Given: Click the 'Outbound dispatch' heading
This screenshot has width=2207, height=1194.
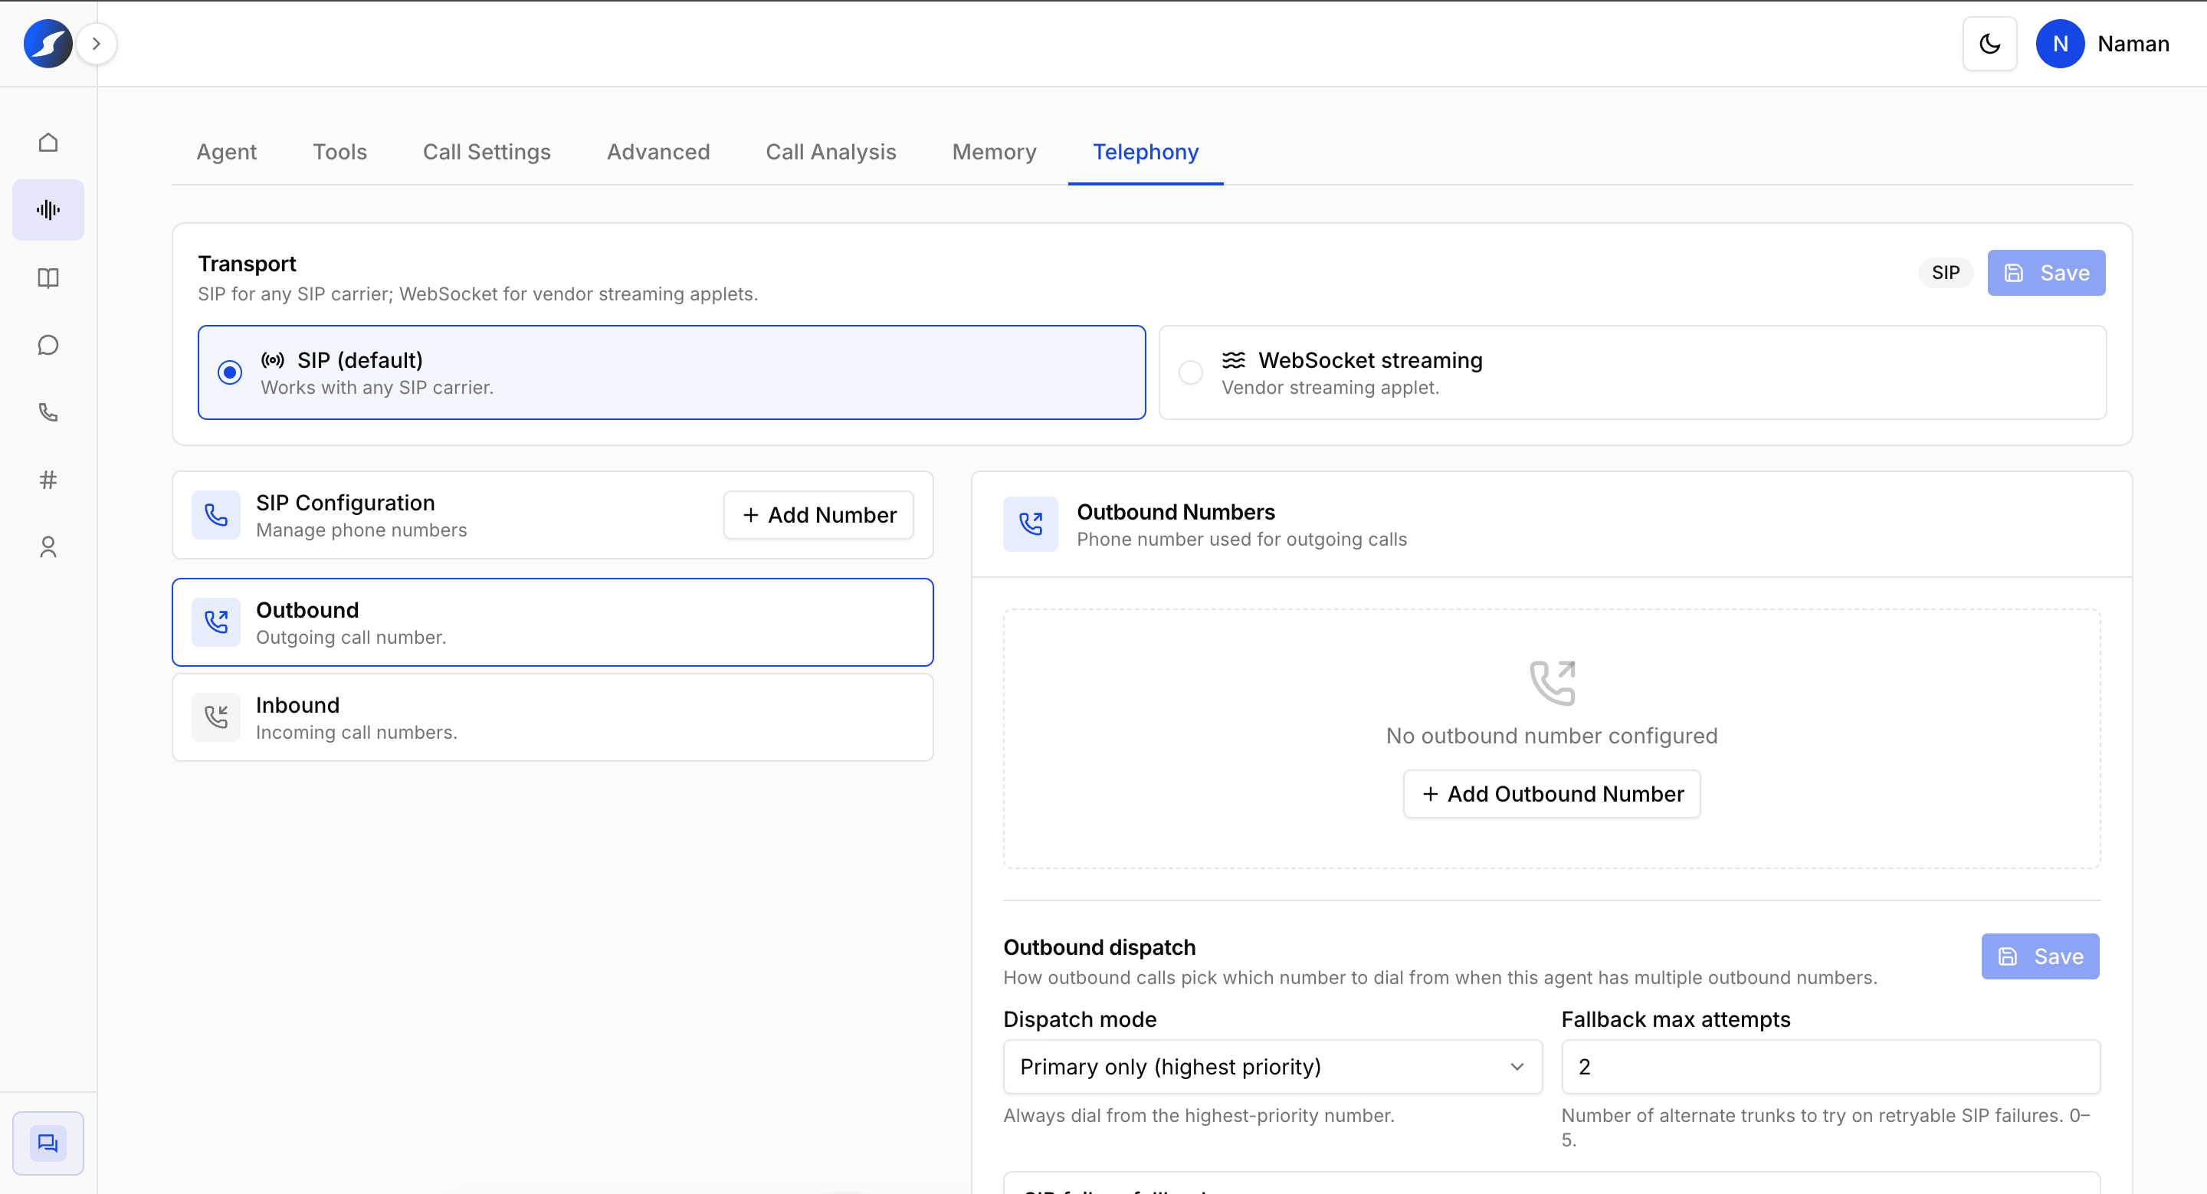Looking at the screenshot, I should 1099,947.
